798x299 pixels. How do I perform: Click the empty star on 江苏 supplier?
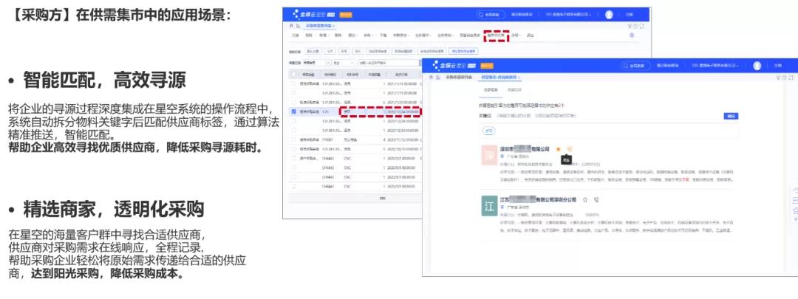click(x=585, y=199)
